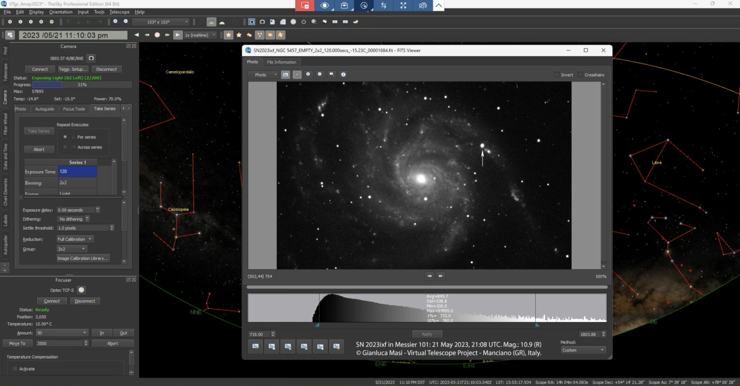Image resolution: width=740 pixels, height=386 pixels.
Task: Enable the Crosshairs checkbox
Action: (581, 75)
